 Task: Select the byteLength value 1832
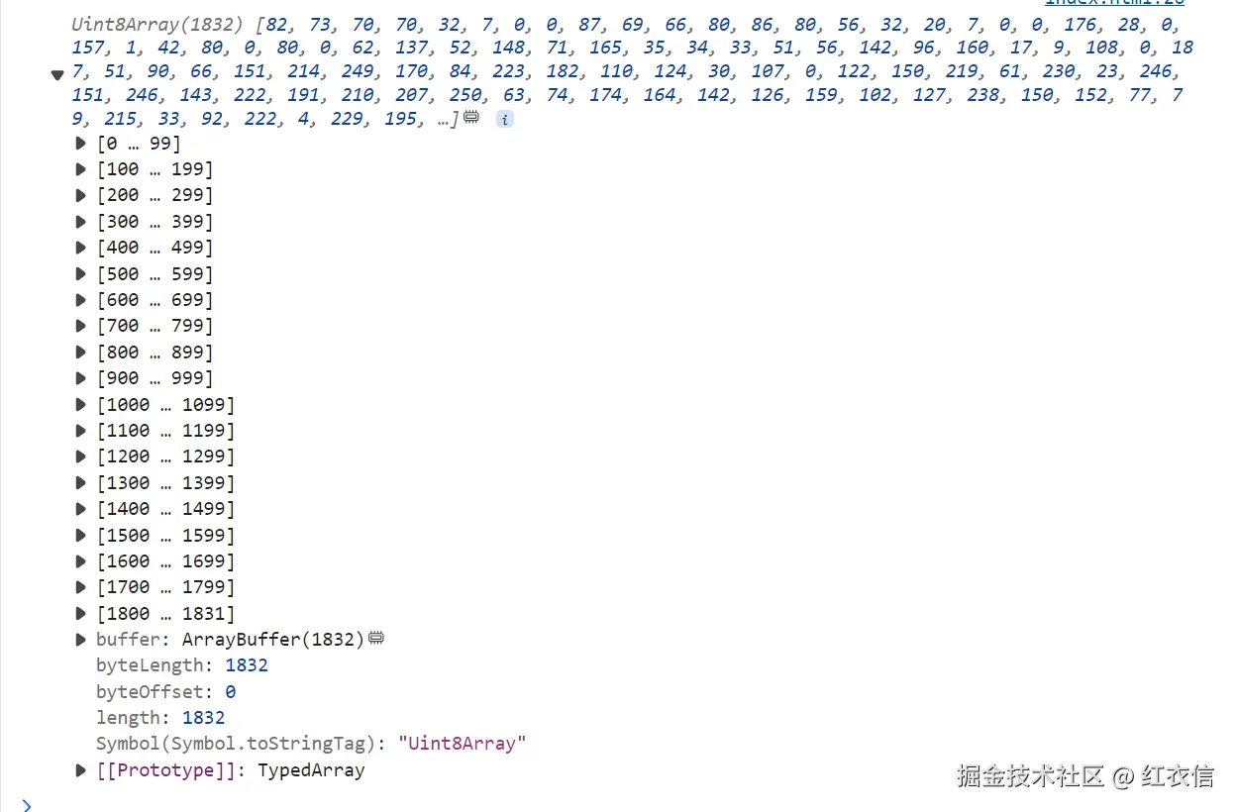(247, 665)
